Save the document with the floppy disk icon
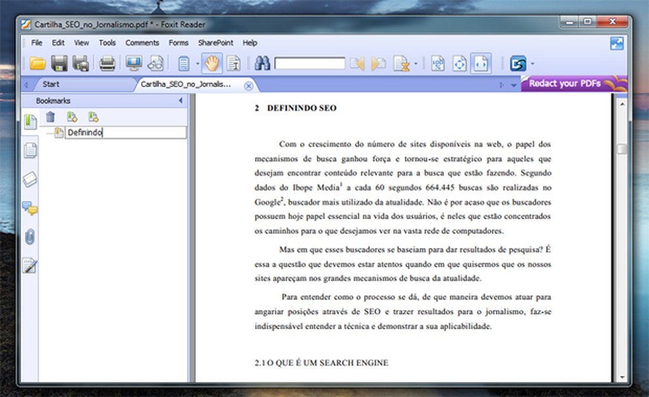This screenshot has width=649, height=397. [59, 63]
